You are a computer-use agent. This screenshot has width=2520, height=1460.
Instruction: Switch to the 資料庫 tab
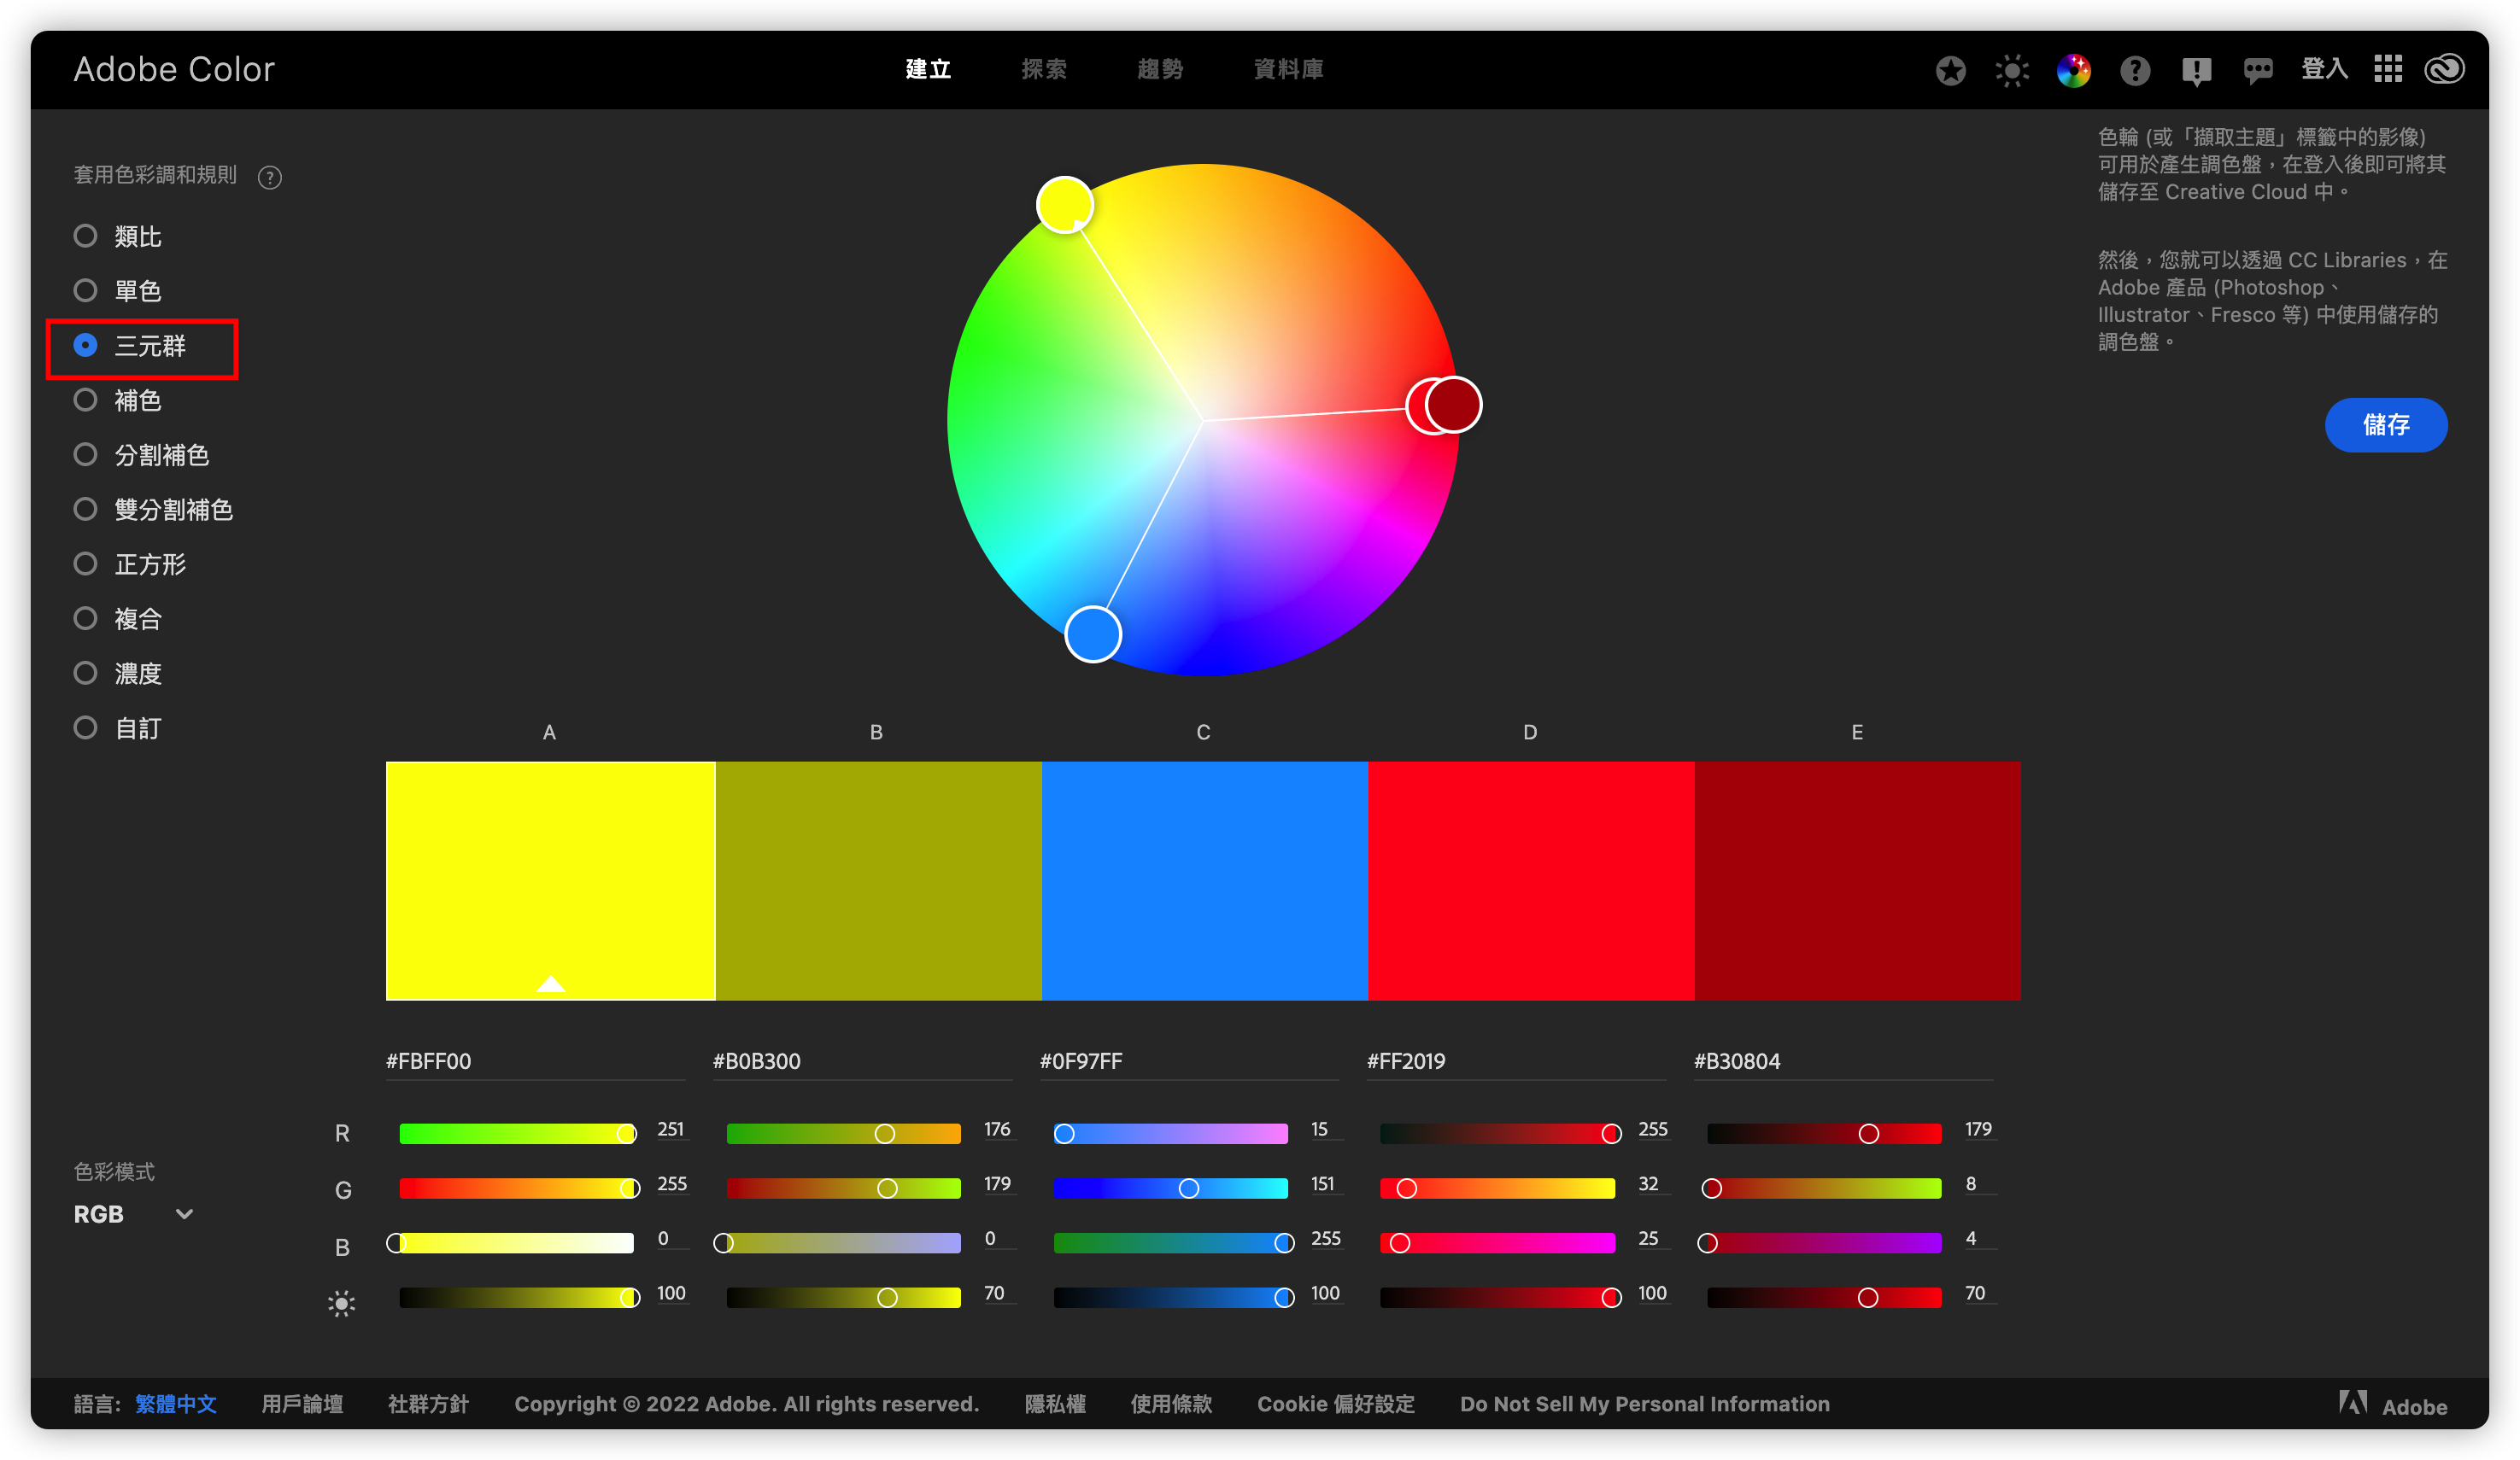pyautogui.click(x=1288, y=69)
